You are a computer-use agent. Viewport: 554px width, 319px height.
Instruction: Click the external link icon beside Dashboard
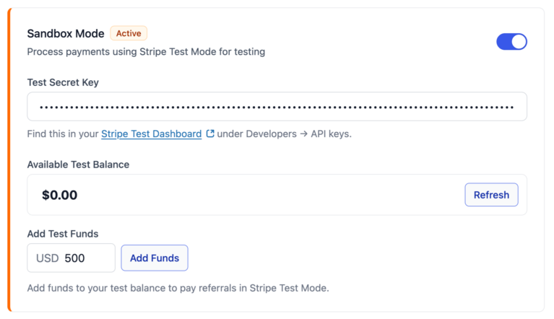(210, 134)
